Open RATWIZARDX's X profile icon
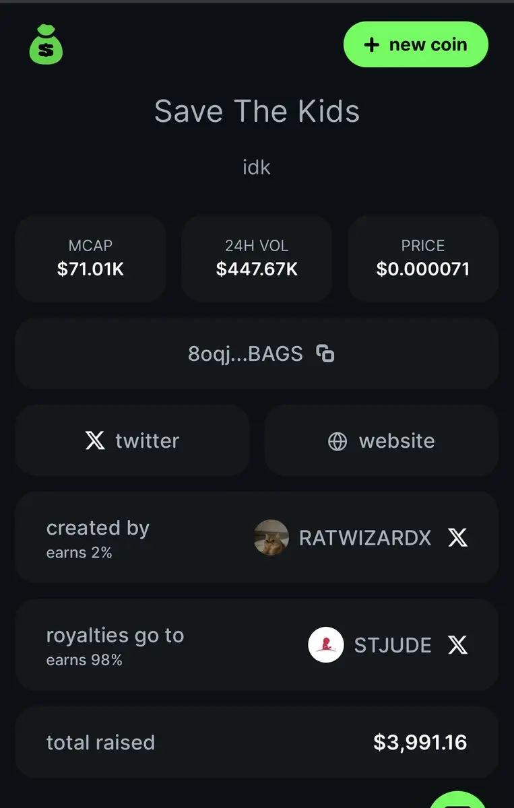 tap(457, 537)
